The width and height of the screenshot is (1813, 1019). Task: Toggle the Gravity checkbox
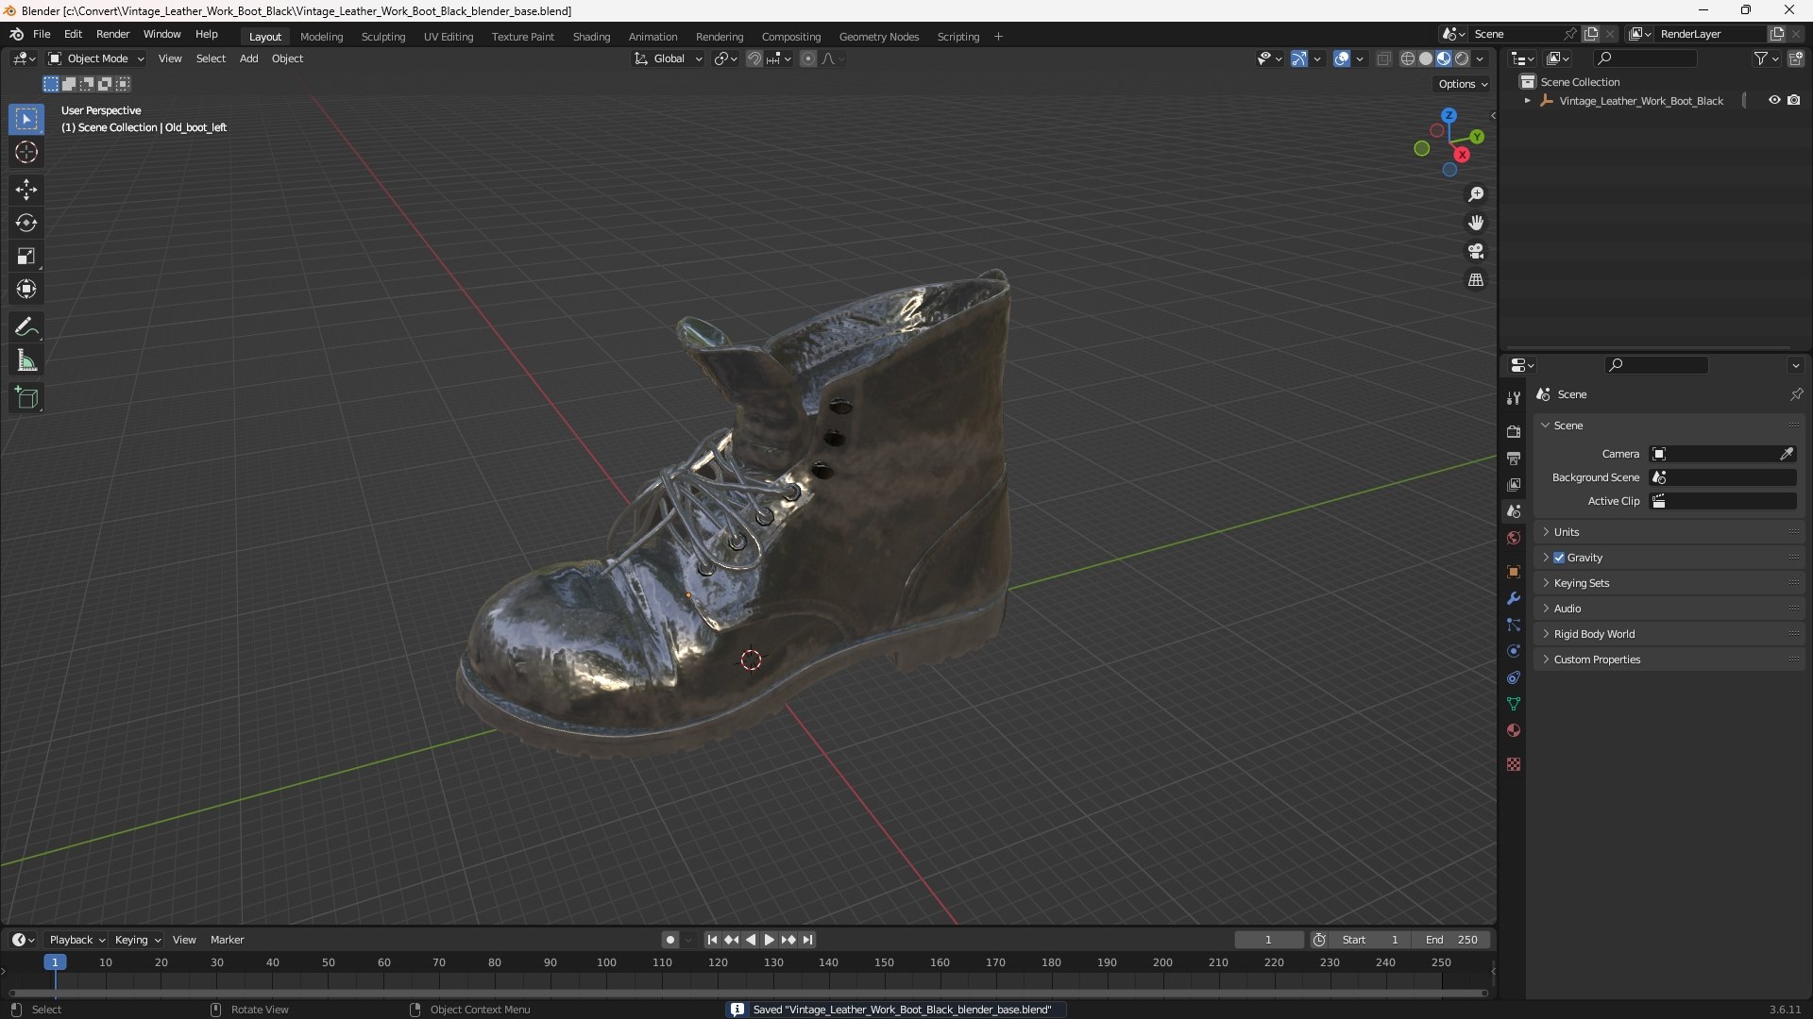click(x=1559, y=558)
